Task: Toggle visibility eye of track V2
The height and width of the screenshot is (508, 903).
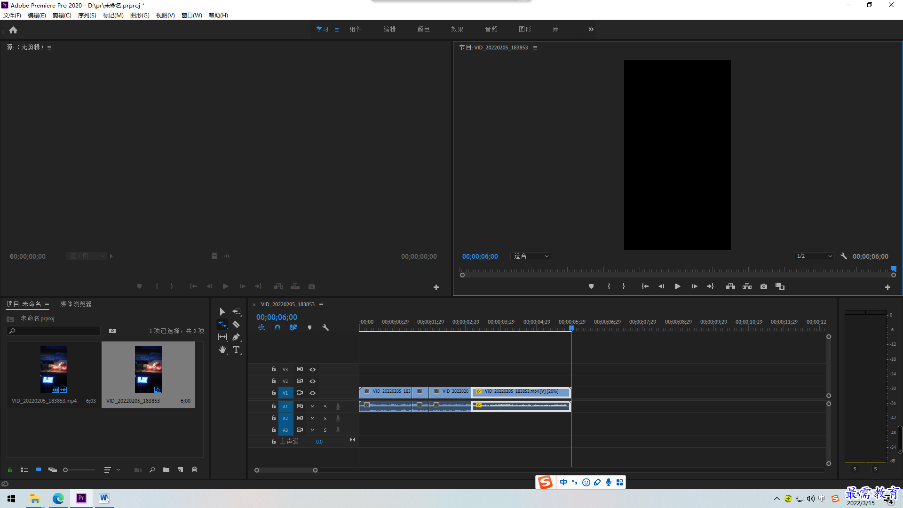Action: tap(312, 381)
